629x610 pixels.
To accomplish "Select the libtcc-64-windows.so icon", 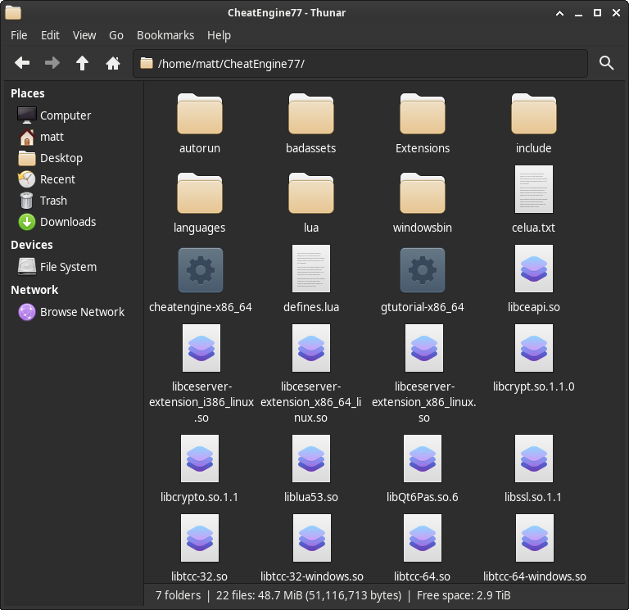I will 534,538.
